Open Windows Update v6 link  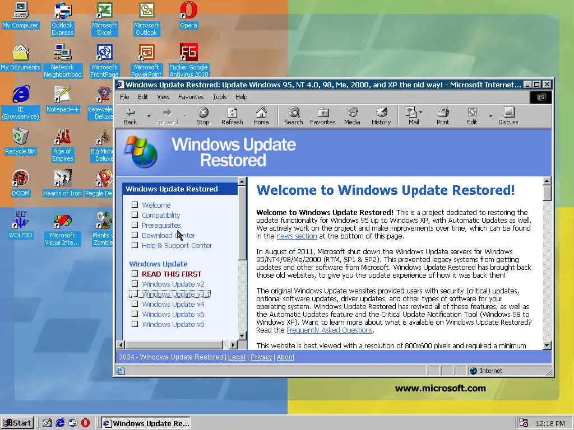pos(173,324)
